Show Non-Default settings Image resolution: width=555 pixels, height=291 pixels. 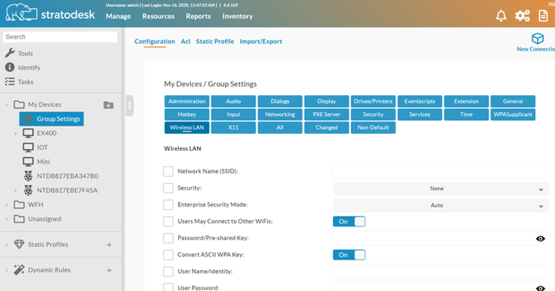(x=373, y=127)
